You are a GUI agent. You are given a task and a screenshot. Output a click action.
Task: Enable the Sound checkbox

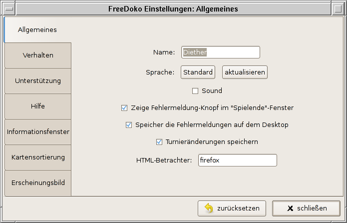pos(196,91)
